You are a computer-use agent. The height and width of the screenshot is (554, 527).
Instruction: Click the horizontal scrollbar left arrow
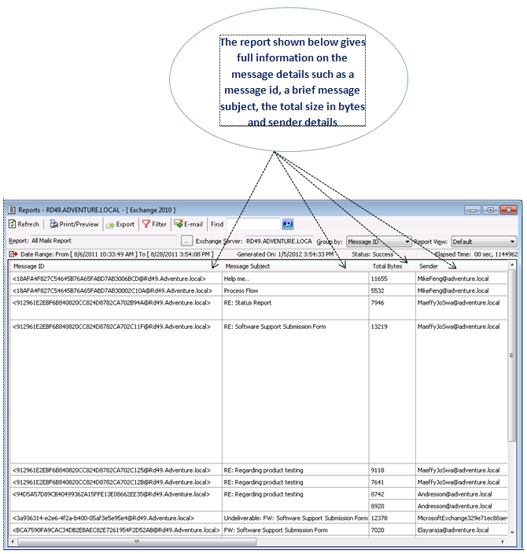coord(13,541)
